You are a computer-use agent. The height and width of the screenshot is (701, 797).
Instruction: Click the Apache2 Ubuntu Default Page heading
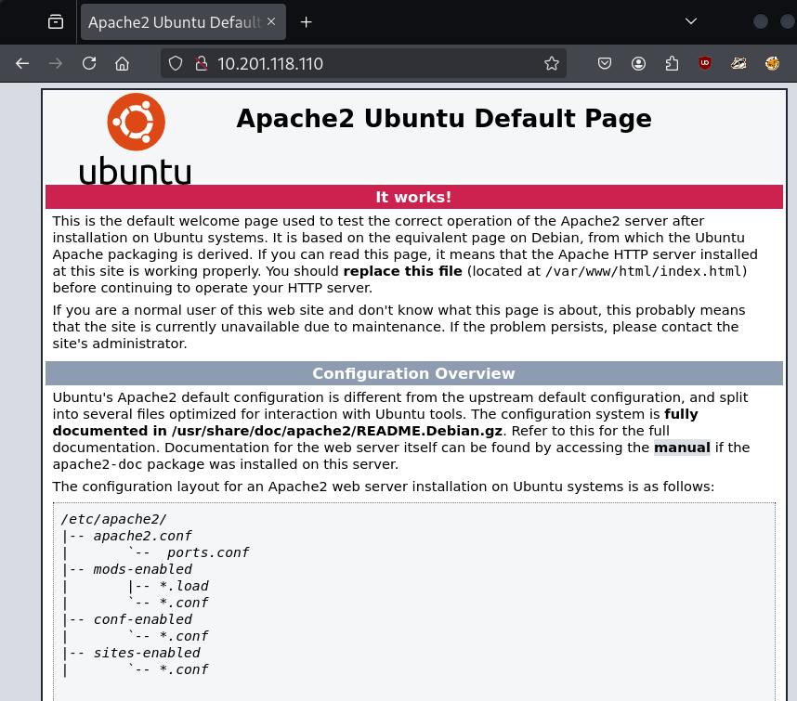pyautogui.click(x=444, y=118)
